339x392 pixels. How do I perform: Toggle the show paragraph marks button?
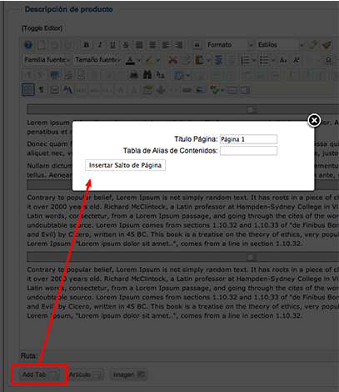click(x=42, y=90)
